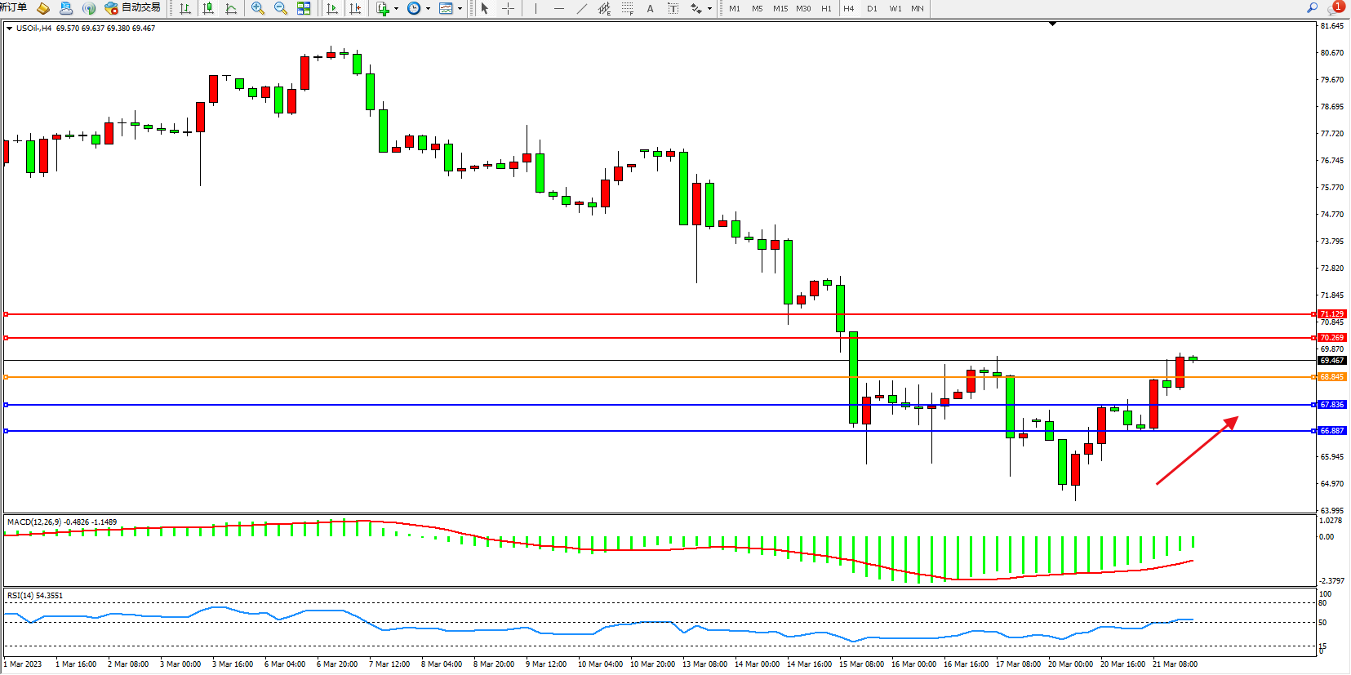Click the zoom in magnifier icon
This screenshot has height=675, width=1351.
click(258, 8)
